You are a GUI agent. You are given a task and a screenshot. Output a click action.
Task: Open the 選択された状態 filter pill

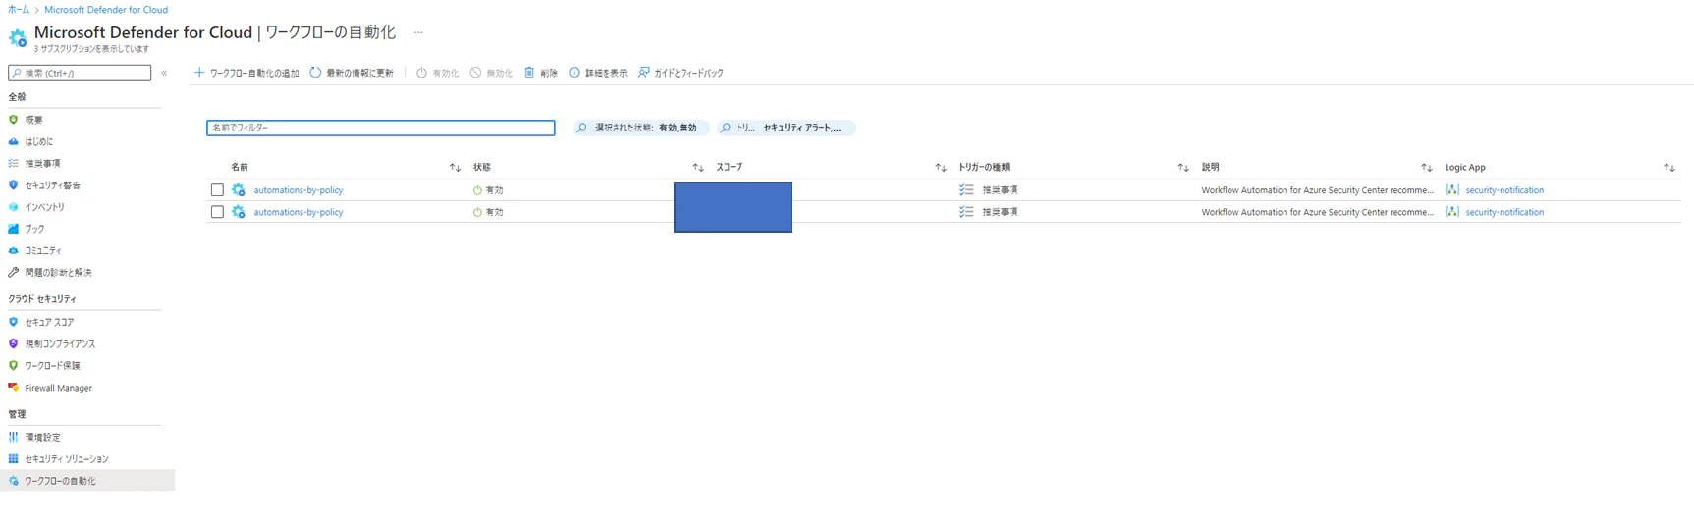pos(640,128)
